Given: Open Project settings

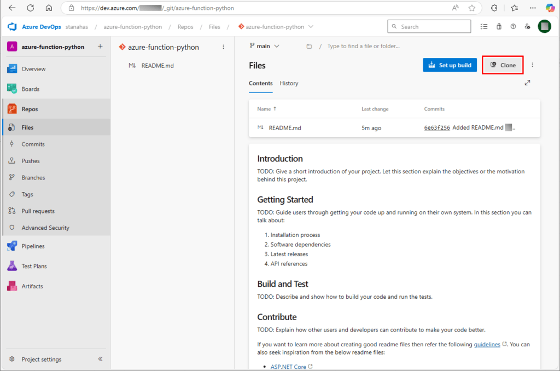Looking at the screenshot, I should (x=42, y=359).
